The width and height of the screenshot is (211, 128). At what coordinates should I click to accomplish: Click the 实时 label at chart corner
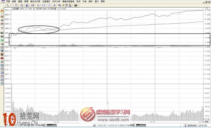tap(206, 122)
